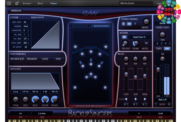This screenshot has height=122, width=181.
Task: Turn the Hold knob
Action: [25, 99]
